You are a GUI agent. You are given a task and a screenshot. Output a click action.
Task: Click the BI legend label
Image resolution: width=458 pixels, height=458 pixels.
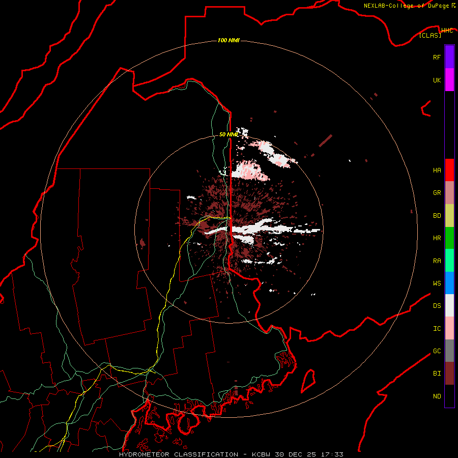tap(437, 374)
